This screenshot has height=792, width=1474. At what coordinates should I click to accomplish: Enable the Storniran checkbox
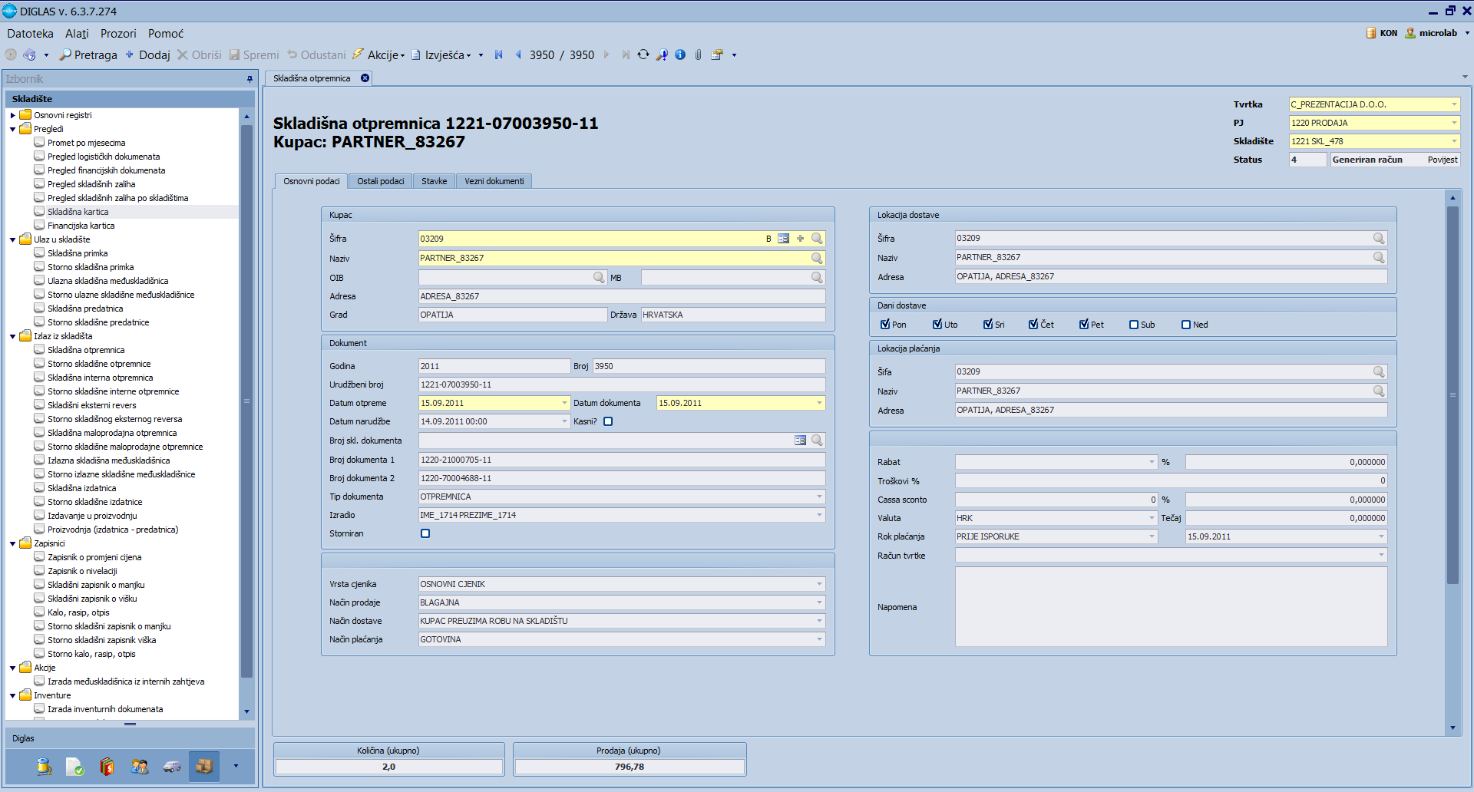pos(425,533)
